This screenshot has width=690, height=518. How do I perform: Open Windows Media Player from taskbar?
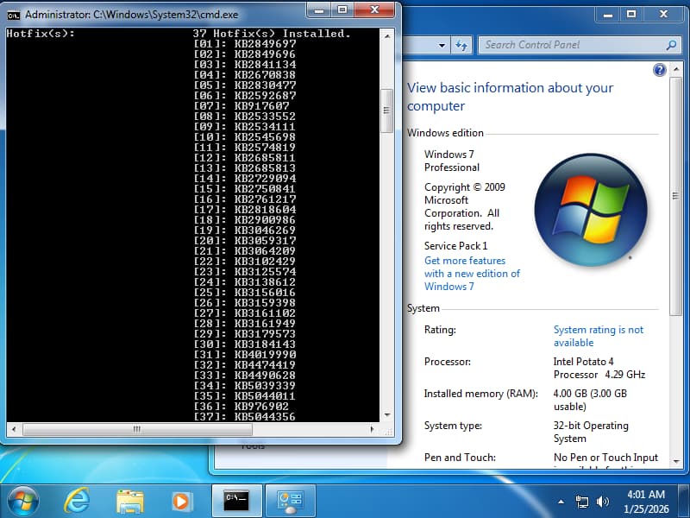tap(181, 502)
